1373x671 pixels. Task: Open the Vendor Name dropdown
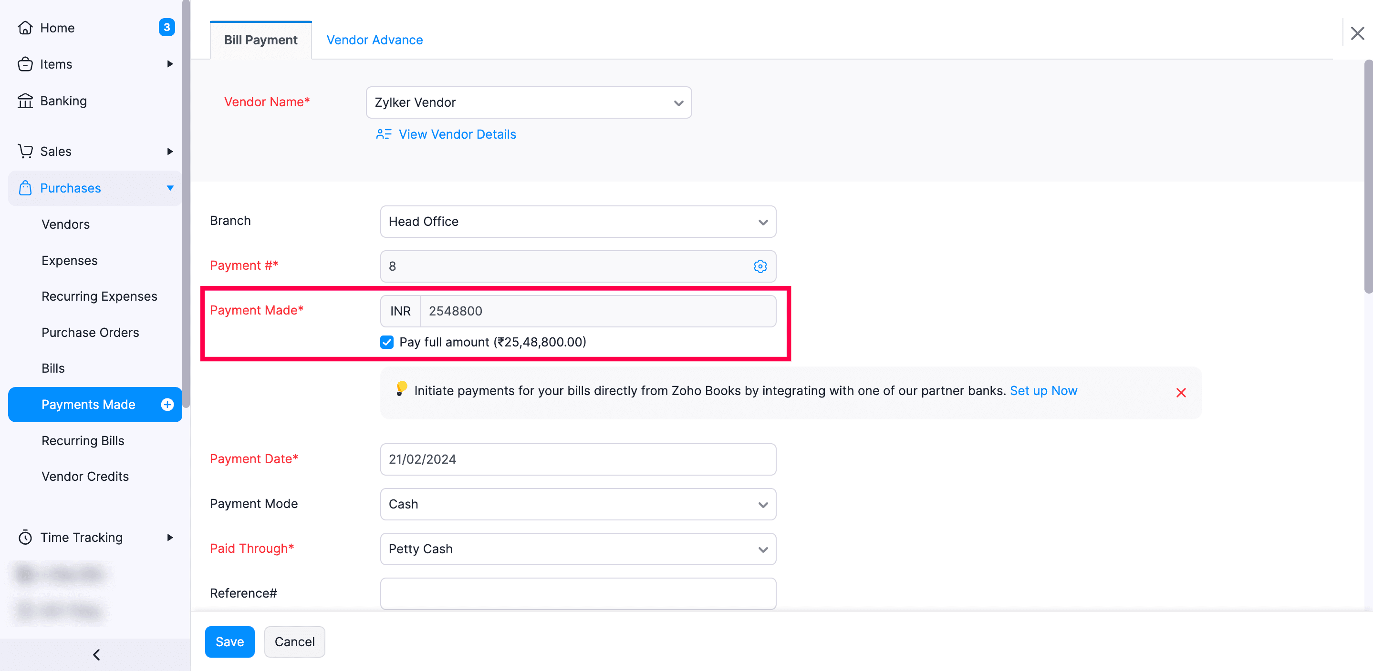[x=678, y=102]
